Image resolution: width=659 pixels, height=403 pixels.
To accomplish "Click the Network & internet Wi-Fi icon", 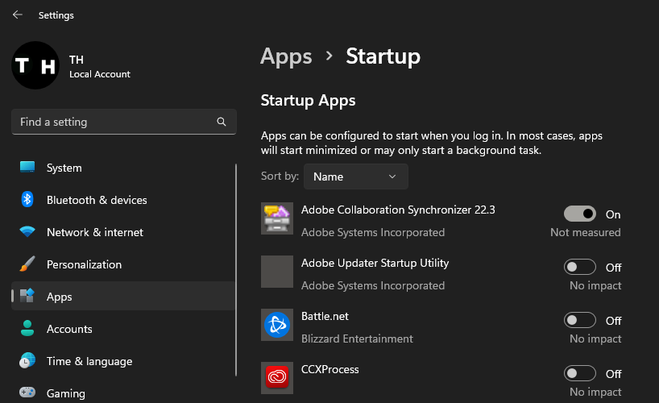I will 27,232.
